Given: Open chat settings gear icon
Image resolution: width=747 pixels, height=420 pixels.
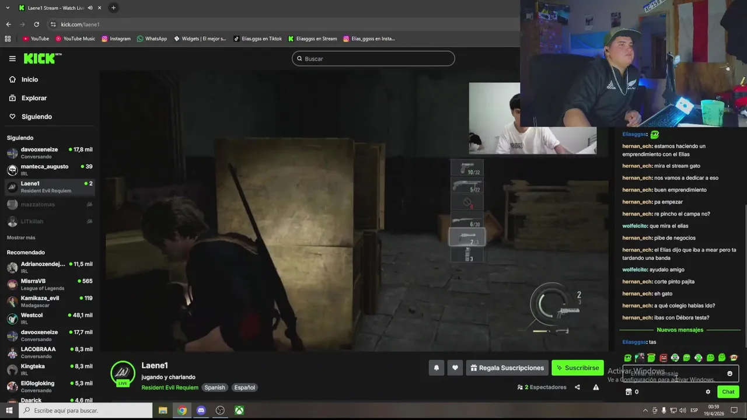Looking at the screenshot, I should tap(708, 392).
